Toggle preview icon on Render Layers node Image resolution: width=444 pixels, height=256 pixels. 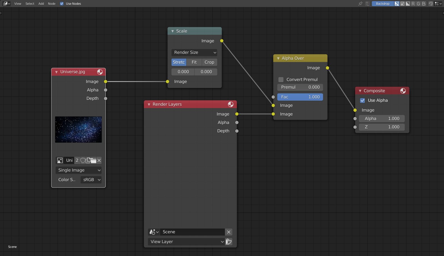coord(231,104)
